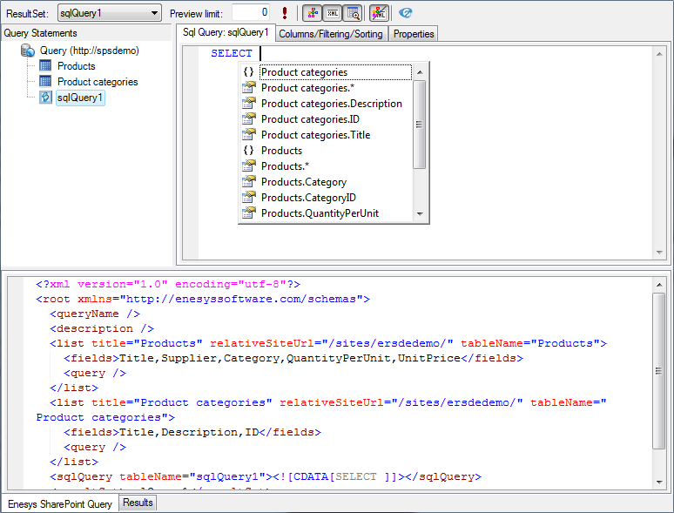Pick Products.Category column icon in autocomplete
The image size is (674, 513).
[248, 182]
